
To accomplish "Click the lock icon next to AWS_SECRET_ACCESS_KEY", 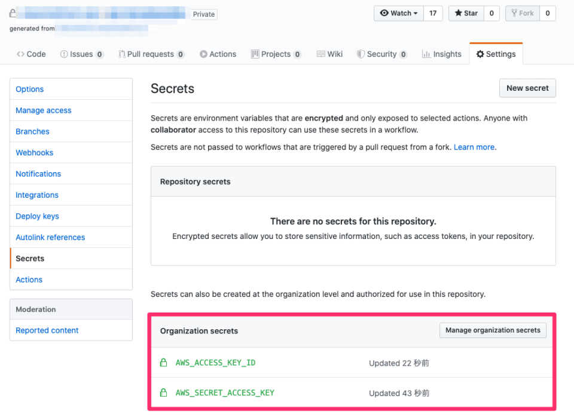I will (164, 393).
